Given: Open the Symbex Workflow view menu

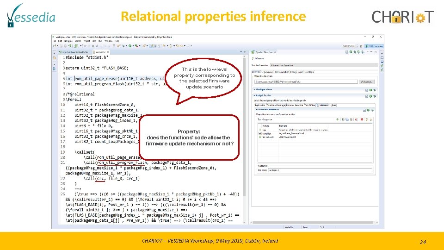Looking at the screenshot, I should [x=368, y=52].
